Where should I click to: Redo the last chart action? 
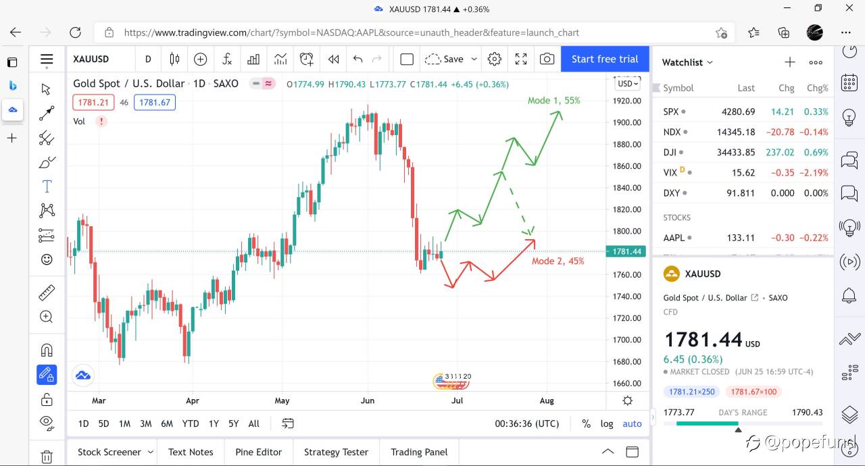377,59
